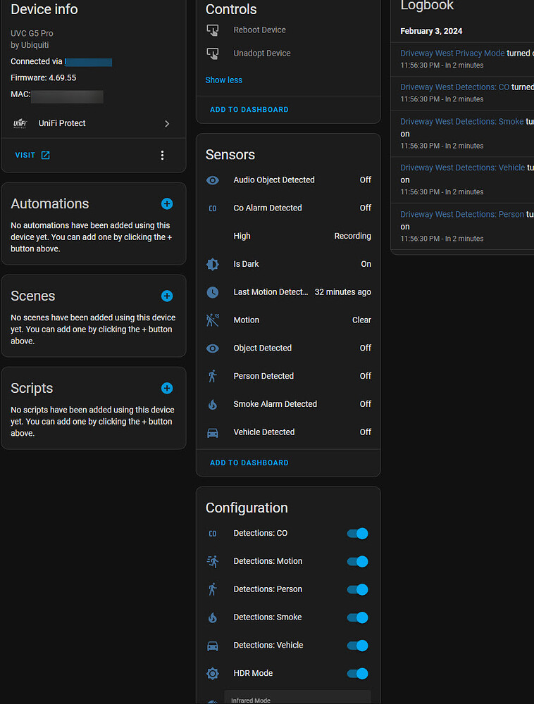Click the February 3, 2024 logbook date

point(431,32)
